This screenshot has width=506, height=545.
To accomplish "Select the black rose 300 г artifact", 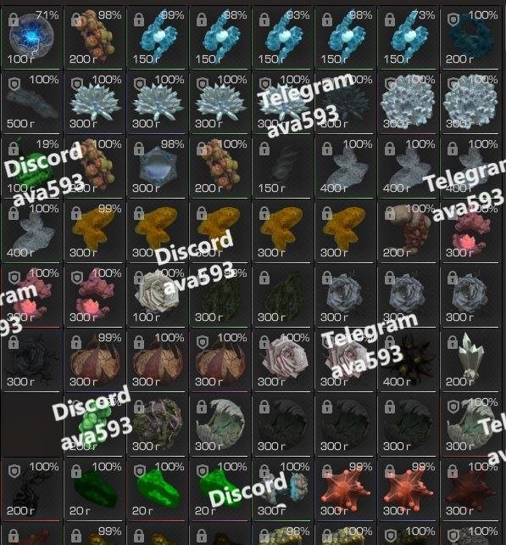I will [31, 361].
